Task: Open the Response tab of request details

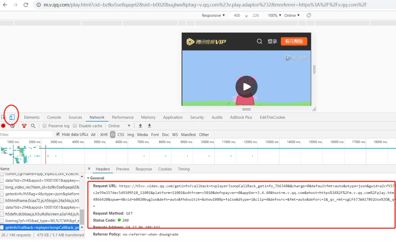Action: 144,169
